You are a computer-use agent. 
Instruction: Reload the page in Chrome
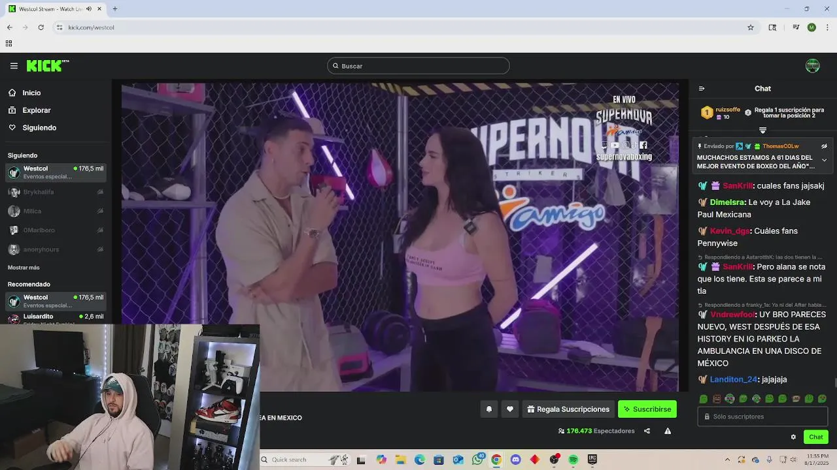(41, 27)
